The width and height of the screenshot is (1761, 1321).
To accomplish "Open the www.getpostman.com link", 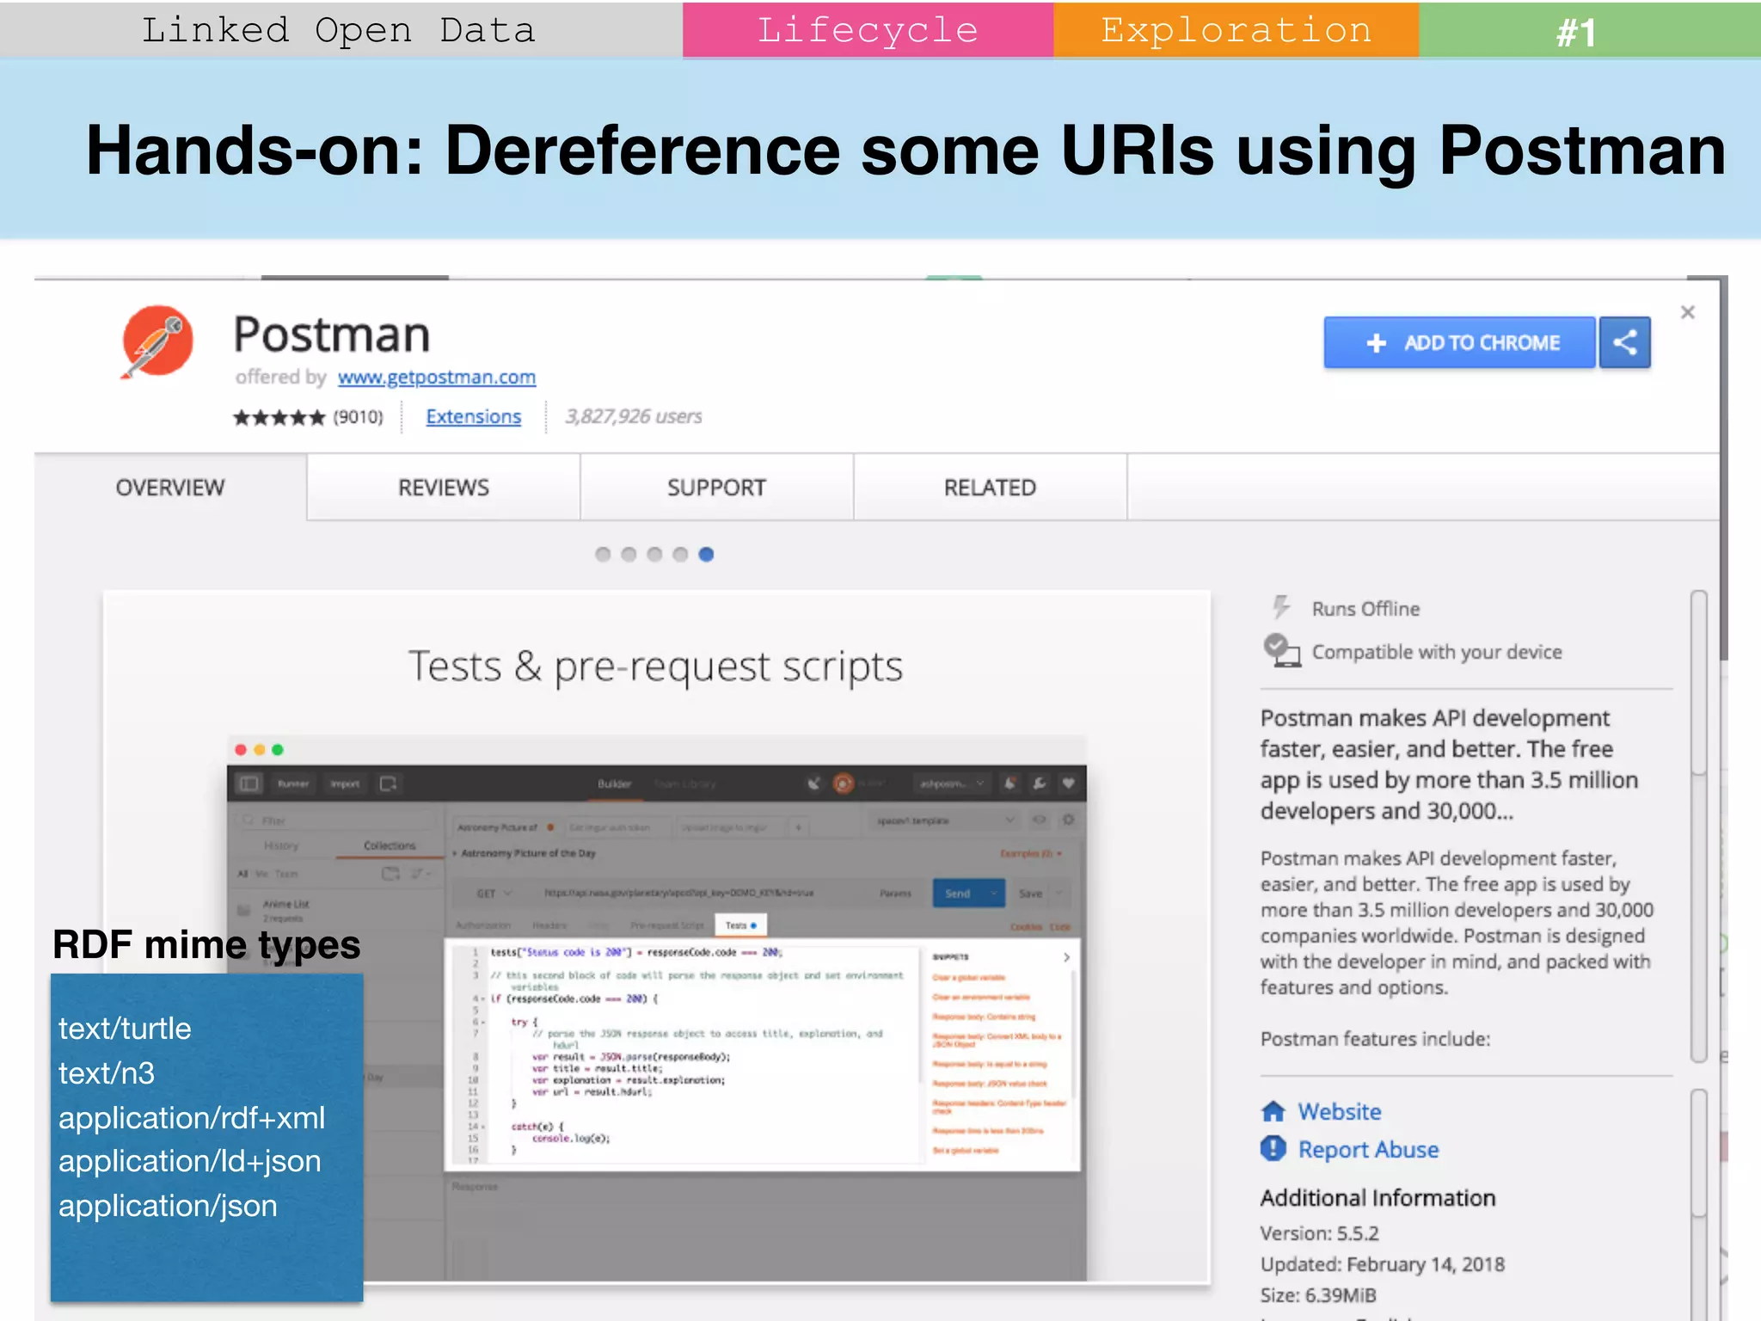I will tap(437, 377).
